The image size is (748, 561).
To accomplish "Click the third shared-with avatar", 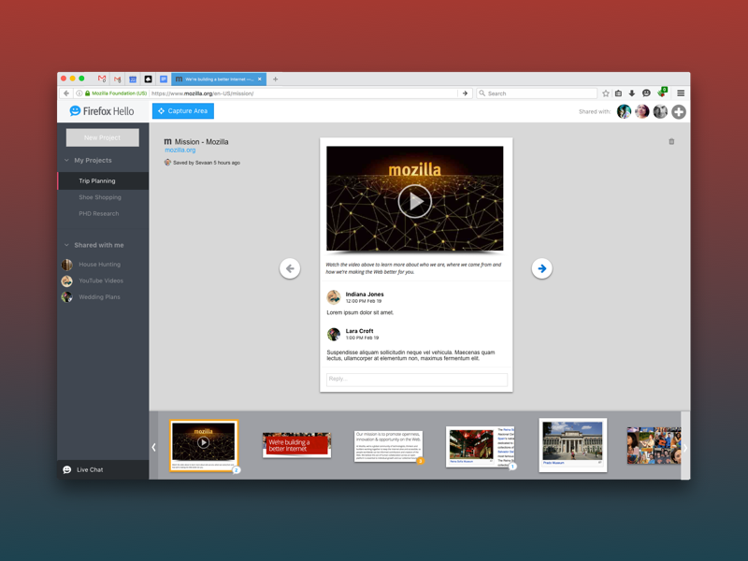I will (660, 111).
